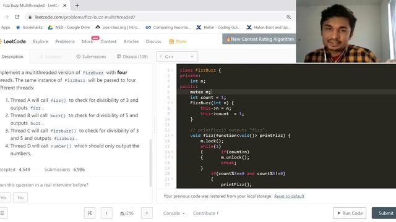This screenshot has height=222, width=396.
Task: Open the problem list menu icon
Action: coord(2,213)
